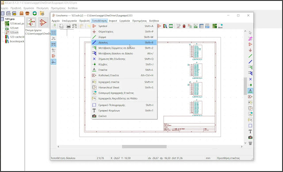
Task: Open the ERC bug checker icon
Action: point(184,26)
